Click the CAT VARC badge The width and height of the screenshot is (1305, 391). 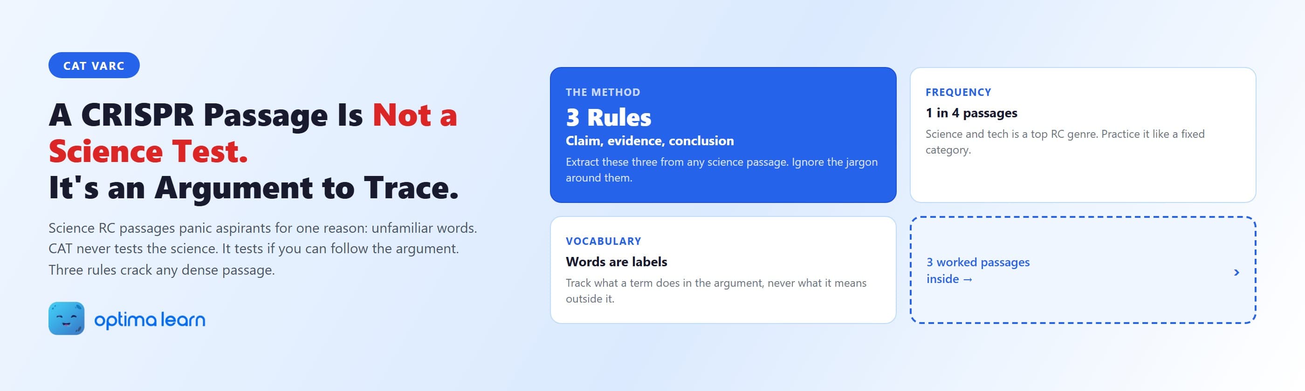(x=94, y=65)
